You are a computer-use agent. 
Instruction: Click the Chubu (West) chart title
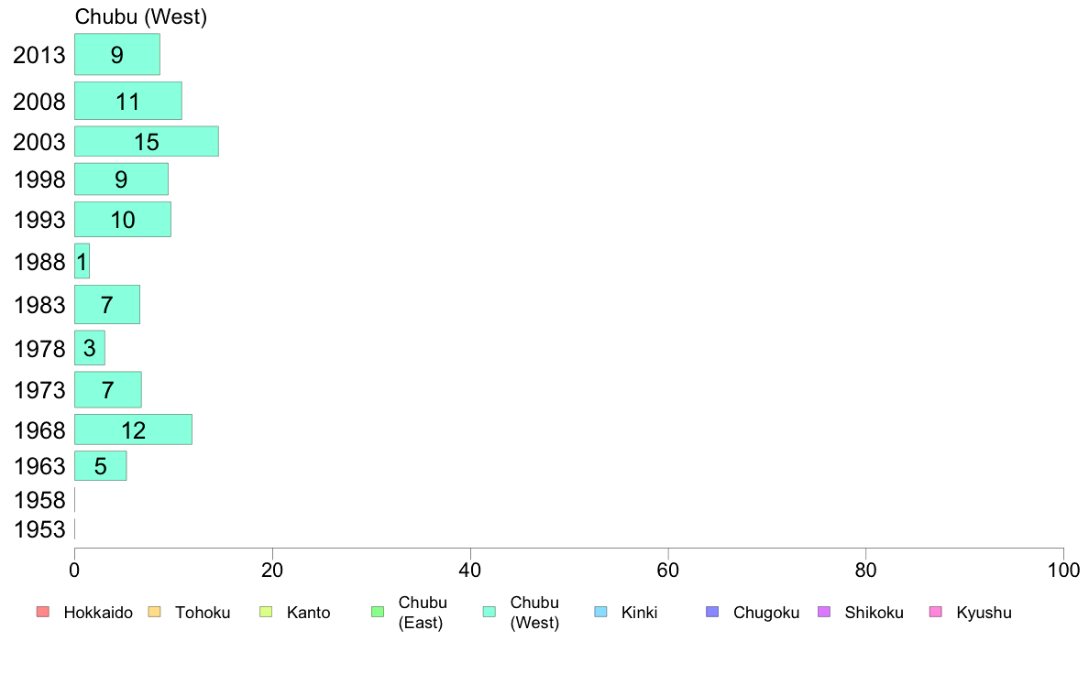(x=141, y=16)
